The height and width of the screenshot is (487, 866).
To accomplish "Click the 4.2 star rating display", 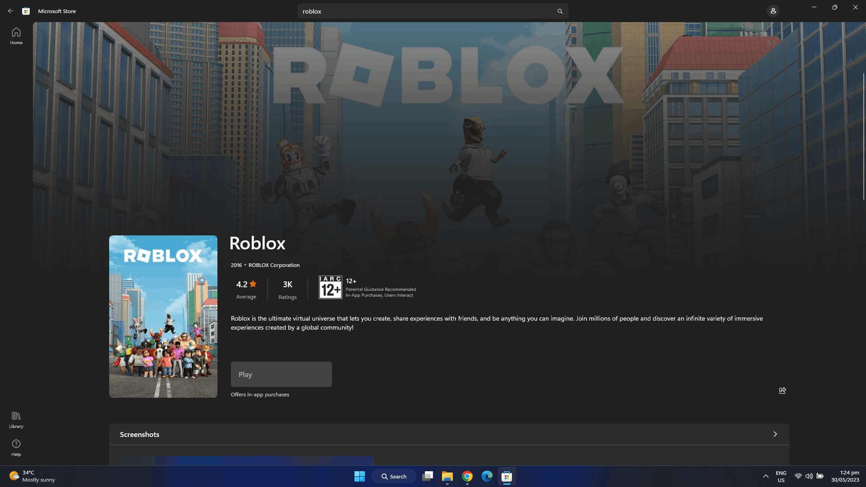I will [246, 289].
